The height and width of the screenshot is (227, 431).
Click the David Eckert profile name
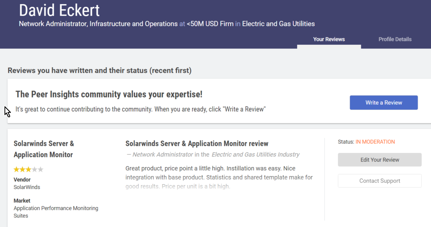point(59,10)
